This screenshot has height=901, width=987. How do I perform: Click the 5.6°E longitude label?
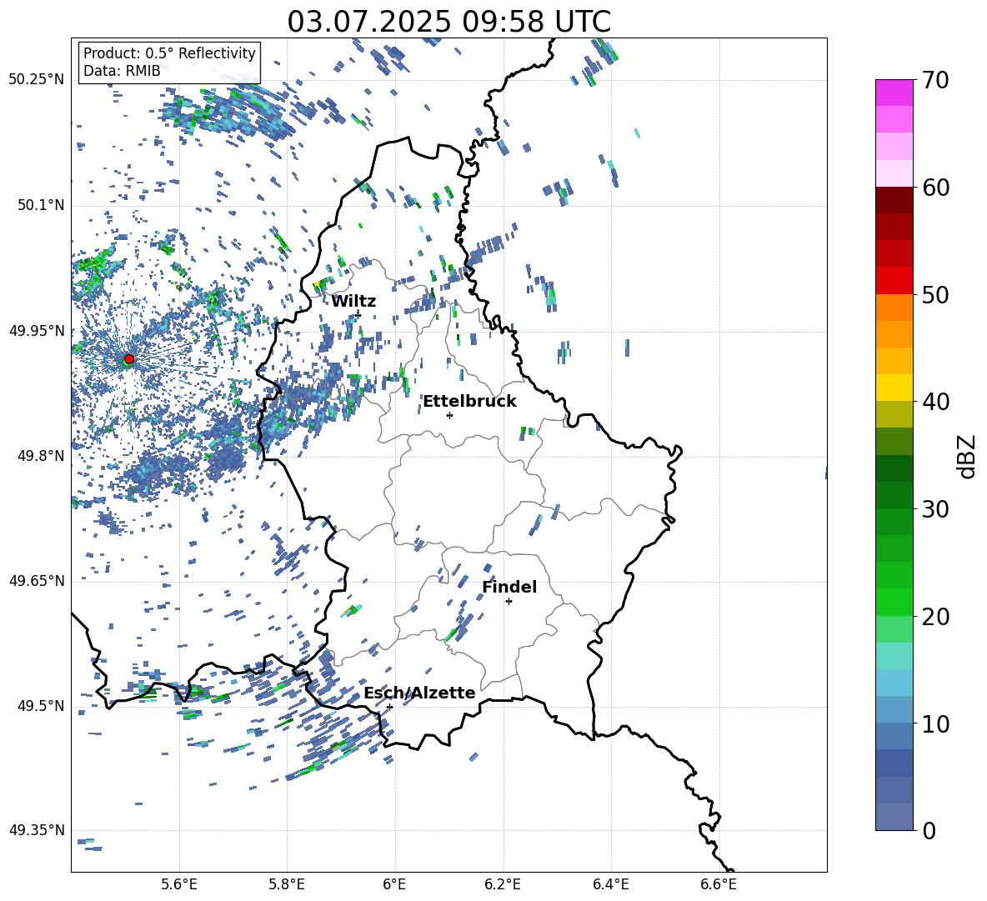click(179, 884)
